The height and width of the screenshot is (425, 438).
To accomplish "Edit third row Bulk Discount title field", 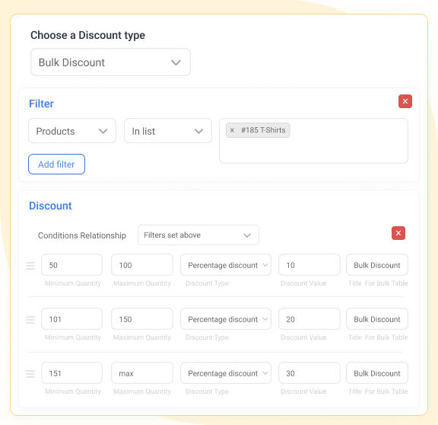I will click(377, 373).
